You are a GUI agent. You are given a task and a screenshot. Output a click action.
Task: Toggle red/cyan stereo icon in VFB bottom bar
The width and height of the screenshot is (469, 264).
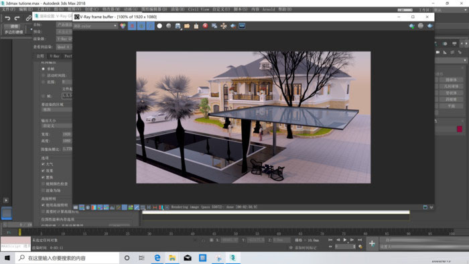click(x=161, y=207)
